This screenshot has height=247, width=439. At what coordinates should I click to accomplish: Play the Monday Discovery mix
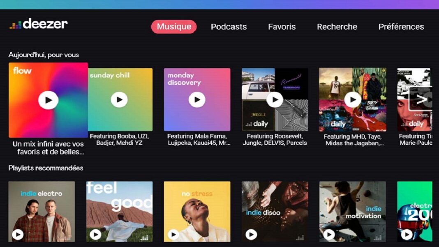[x=197, y=99]
